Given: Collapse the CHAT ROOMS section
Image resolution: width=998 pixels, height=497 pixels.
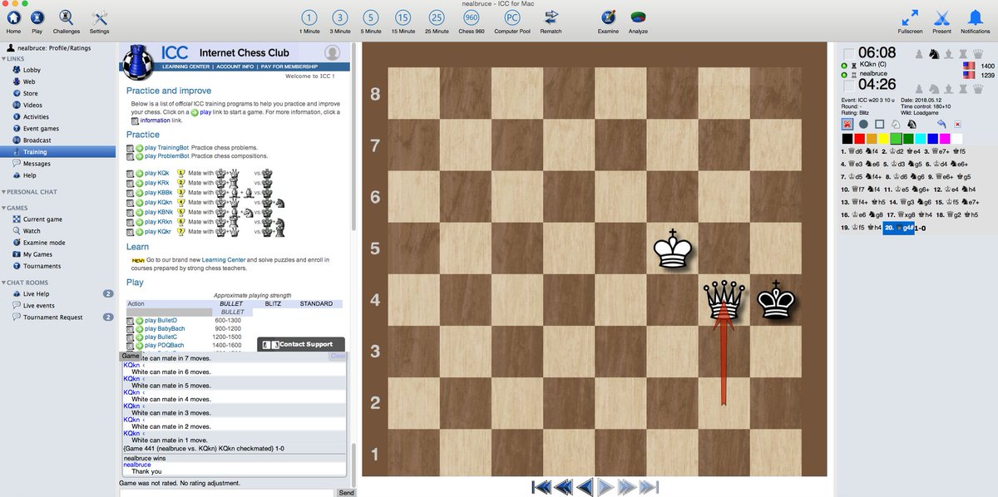Looking at the screenshot, I should click(3, 283).
